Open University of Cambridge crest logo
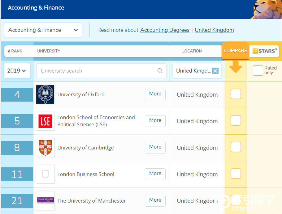 45,148
